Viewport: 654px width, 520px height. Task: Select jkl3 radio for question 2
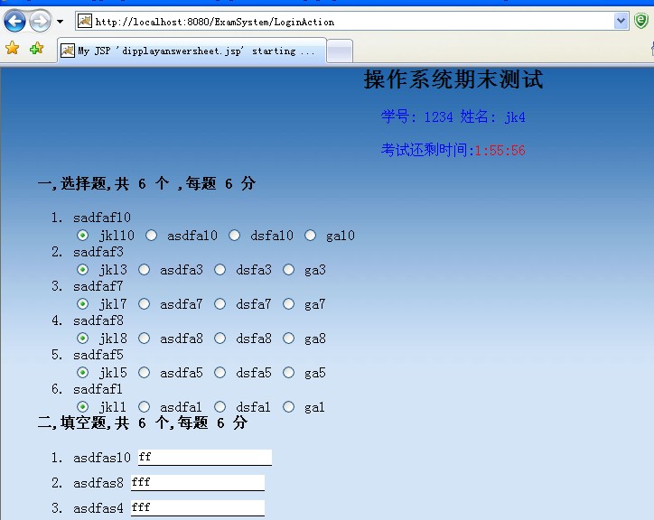(x=82, y=270)
